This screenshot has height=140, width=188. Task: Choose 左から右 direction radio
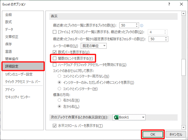click(59, 107)
